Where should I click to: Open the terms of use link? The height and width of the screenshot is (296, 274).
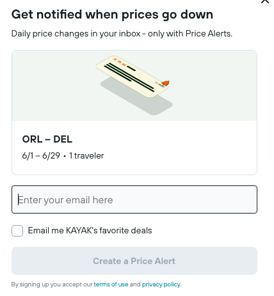111,284
